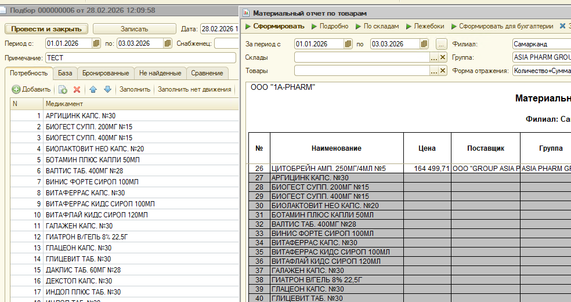
Task: Switch to Потребность tab
Action: pos(29,73)
